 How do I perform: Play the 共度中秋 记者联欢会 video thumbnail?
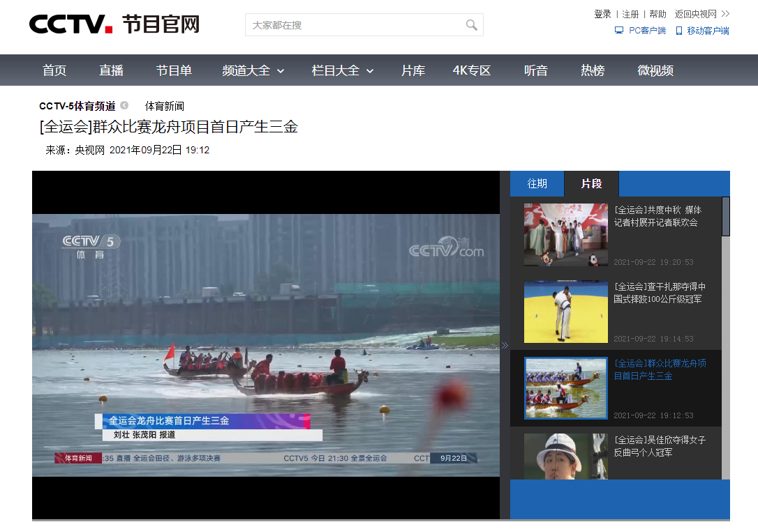tap(565, 235)
